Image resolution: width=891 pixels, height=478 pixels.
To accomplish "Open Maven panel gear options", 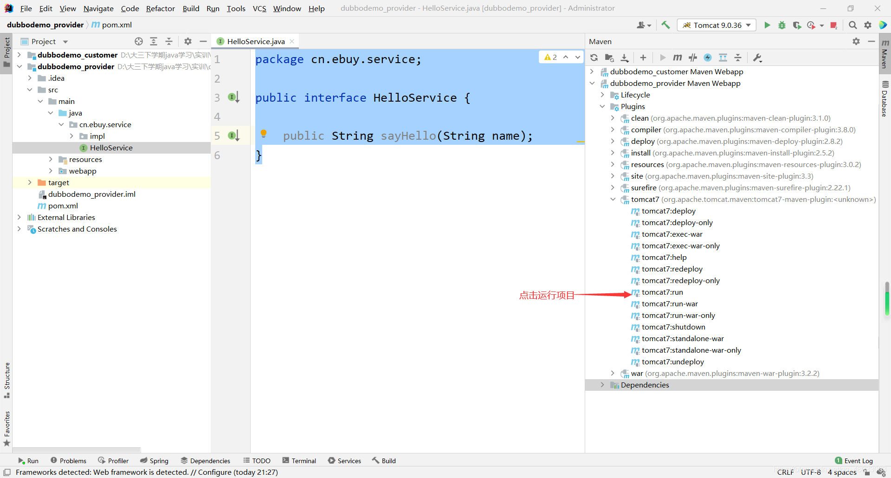I will click(856, 41).
